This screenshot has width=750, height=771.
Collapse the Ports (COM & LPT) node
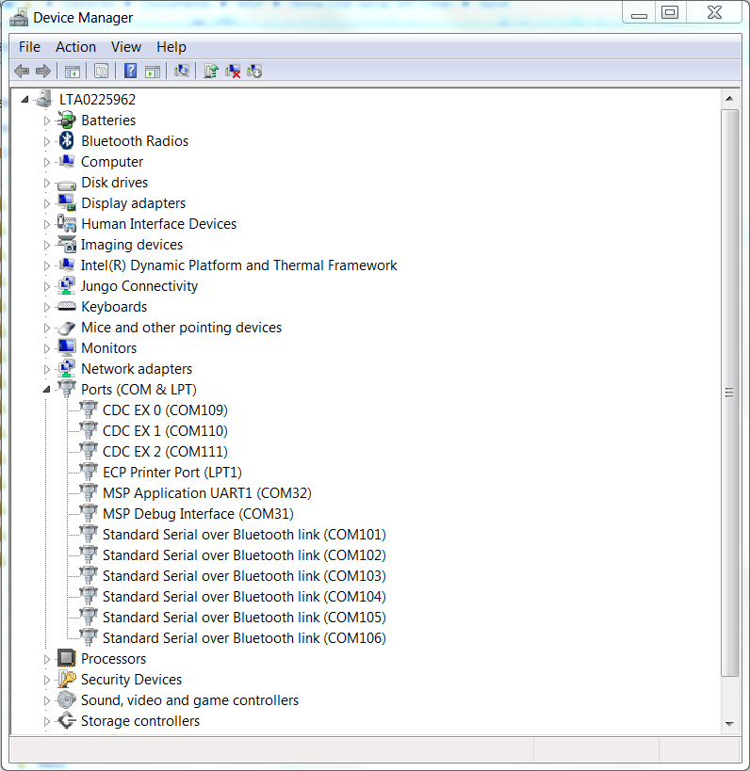(x=47, y=390)
